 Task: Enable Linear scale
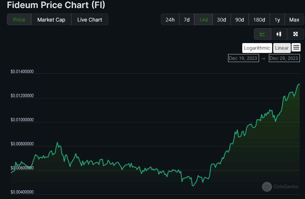point(282,48)
